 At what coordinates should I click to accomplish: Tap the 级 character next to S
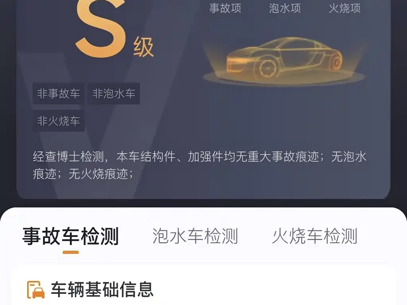pyautogui.click(x=143, y=47)
